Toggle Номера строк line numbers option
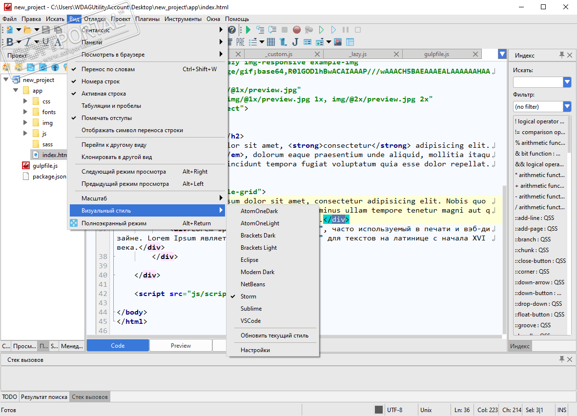 [x=101, y=81]
